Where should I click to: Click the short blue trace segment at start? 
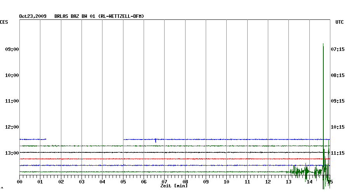point(33,139)
